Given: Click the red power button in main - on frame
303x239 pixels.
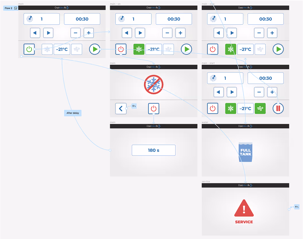Looking at the screenshot, I should 121,49.
